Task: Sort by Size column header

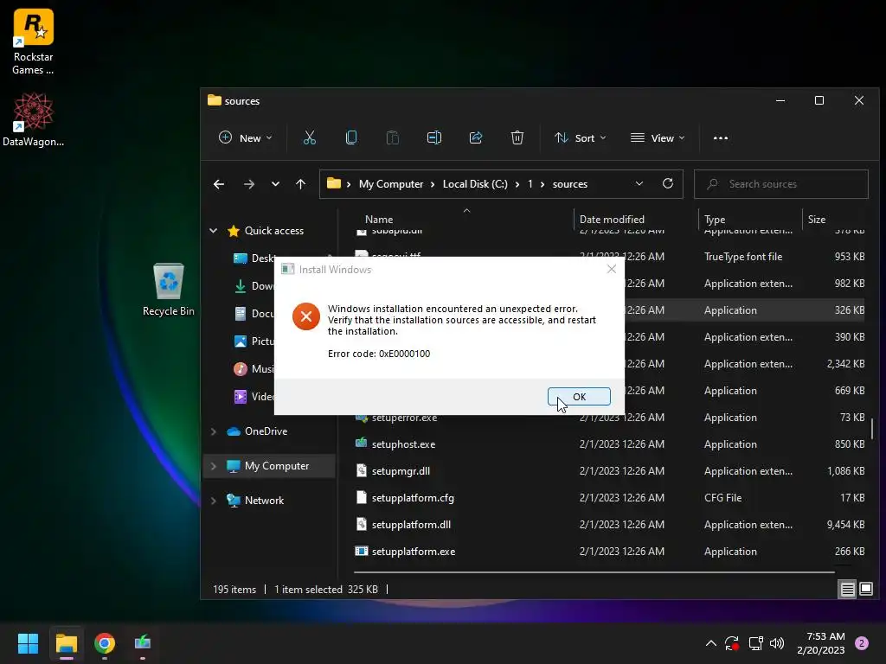Action: point(817,219)
